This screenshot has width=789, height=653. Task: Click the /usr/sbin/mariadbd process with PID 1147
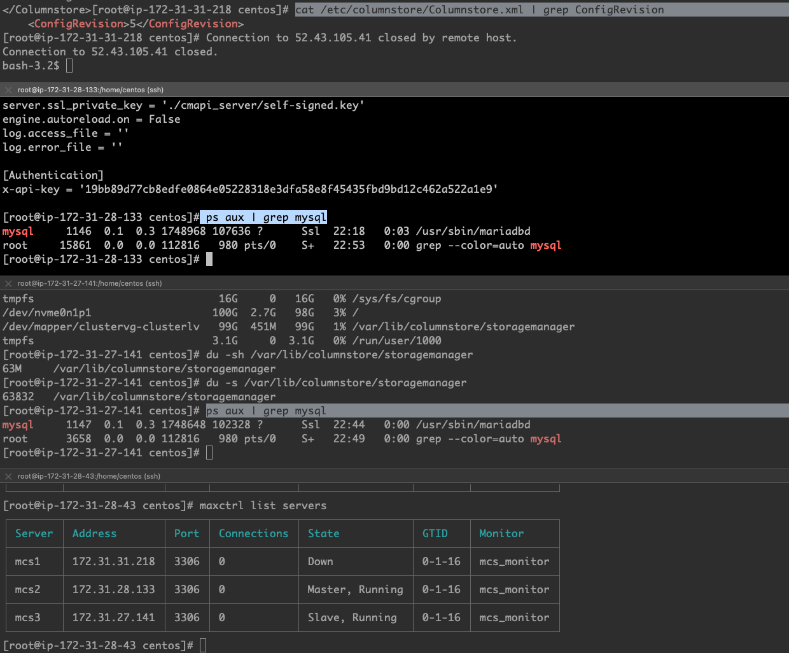coord(473,425)
